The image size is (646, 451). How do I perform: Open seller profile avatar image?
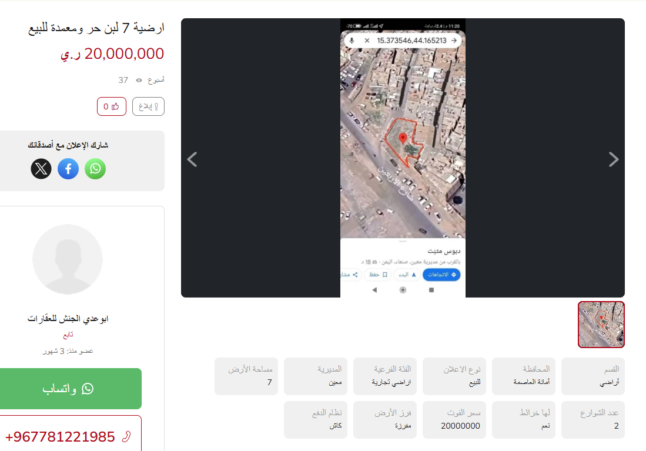pyautogui.click(x=68, y=259)
